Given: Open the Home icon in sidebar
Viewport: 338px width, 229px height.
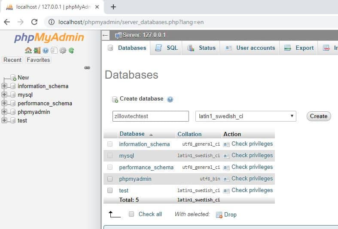Looking at the screenshot, I should pyautogui.click(x=28, y=50).
